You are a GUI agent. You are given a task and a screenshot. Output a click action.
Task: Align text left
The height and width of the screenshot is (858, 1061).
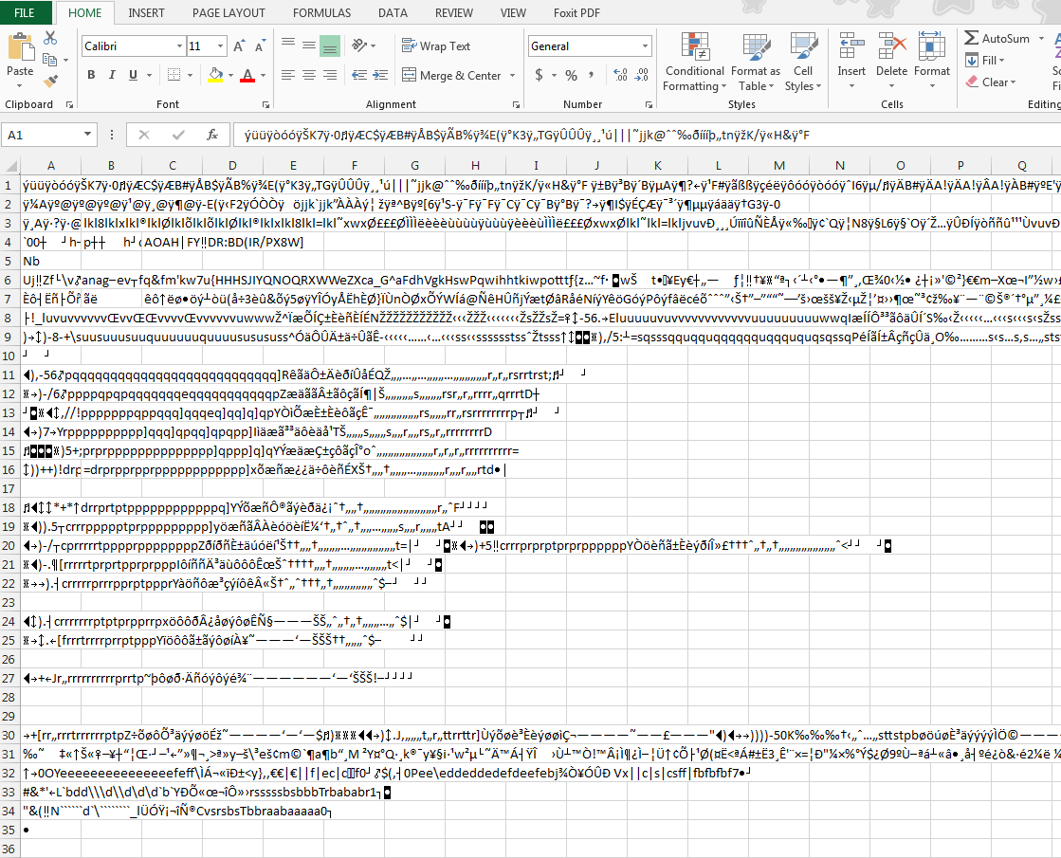288,75
